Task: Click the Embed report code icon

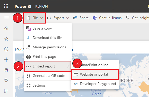Action: [x=28, y=66]
